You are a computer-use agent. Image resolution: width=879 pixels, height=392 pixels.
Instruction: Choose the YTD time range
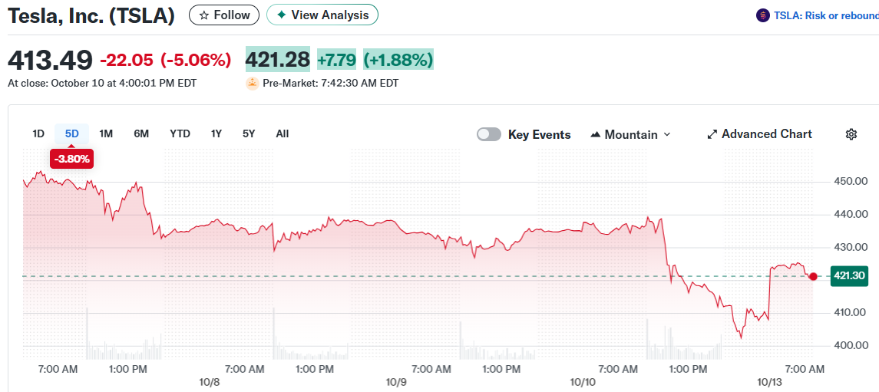coord(180,133)
